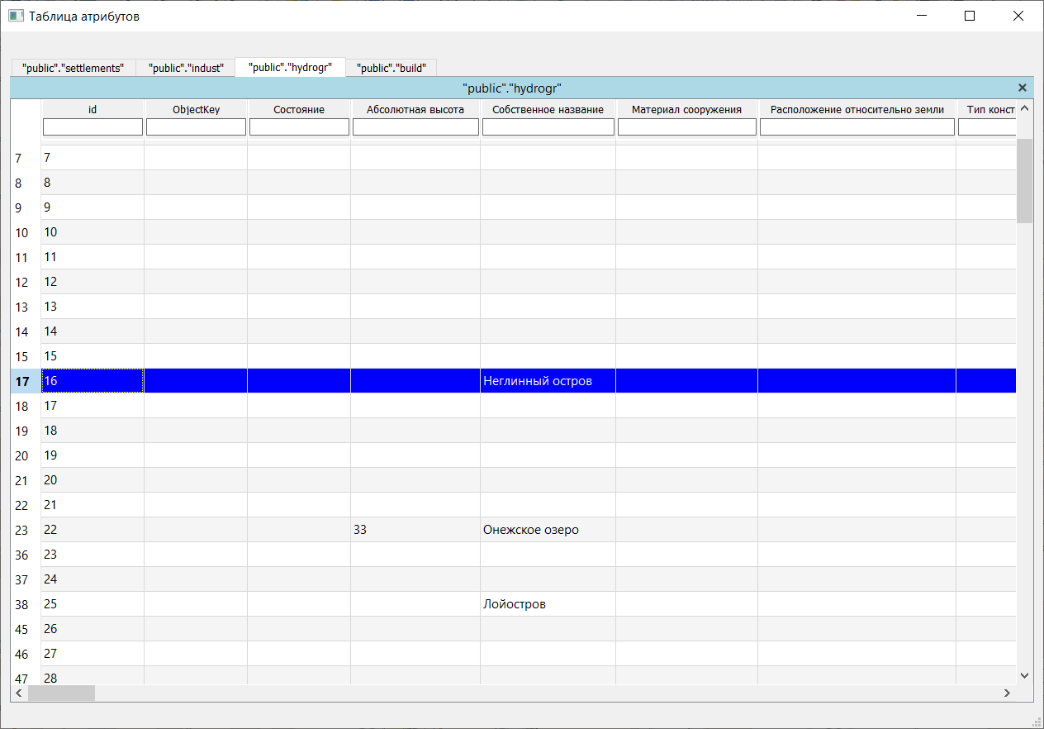1044x729 pixels.
Task: Focus the filter field under Собственное название
Action: 548,127
